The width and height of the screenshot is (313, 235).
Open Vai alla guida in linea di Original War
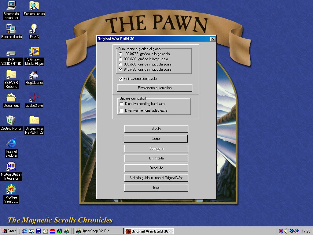pyautogui.click(x=156, y=178)
